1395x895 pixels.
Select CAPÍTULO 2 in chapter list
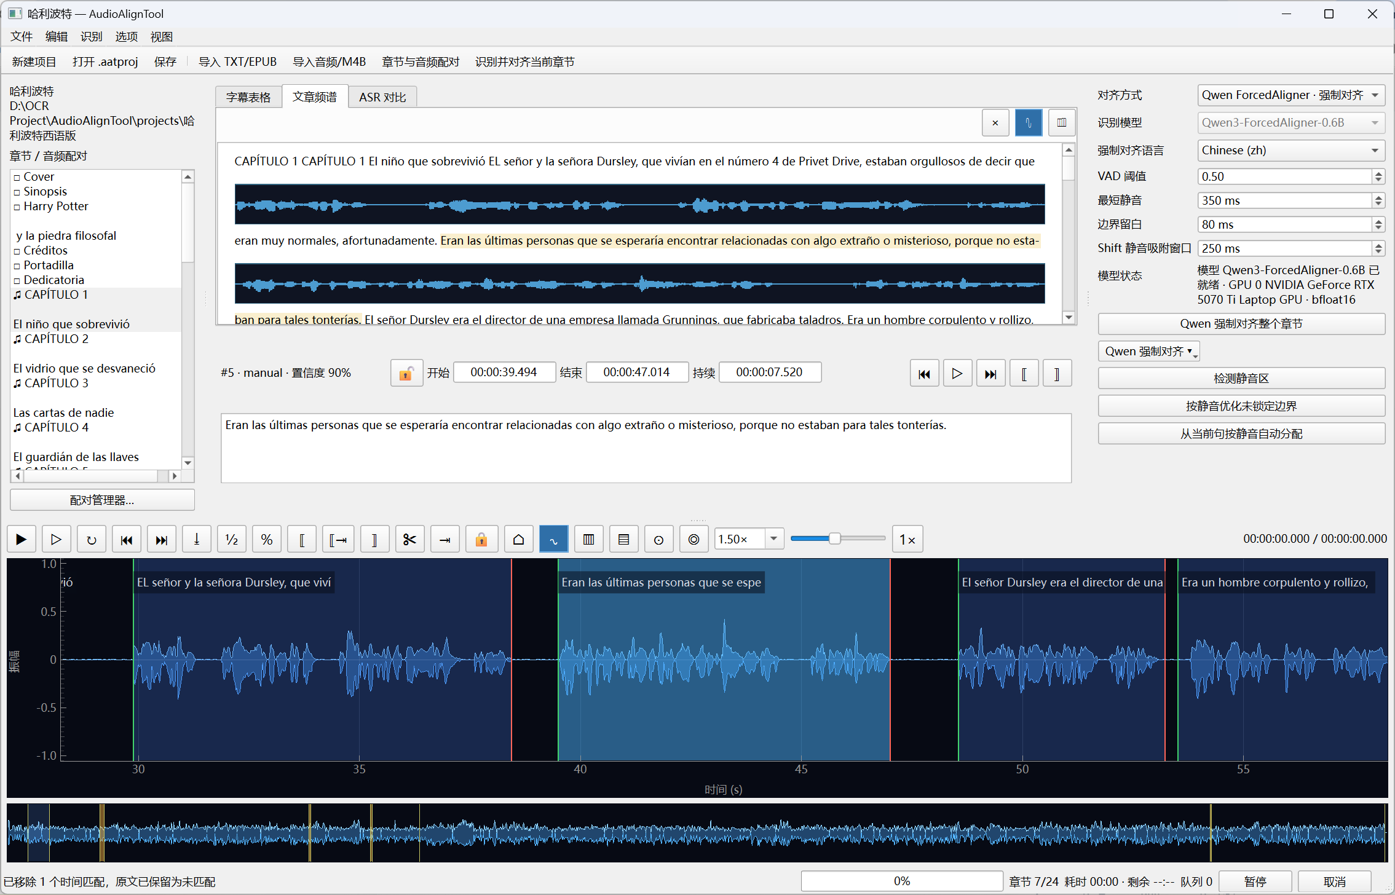[x=57, y=339]
